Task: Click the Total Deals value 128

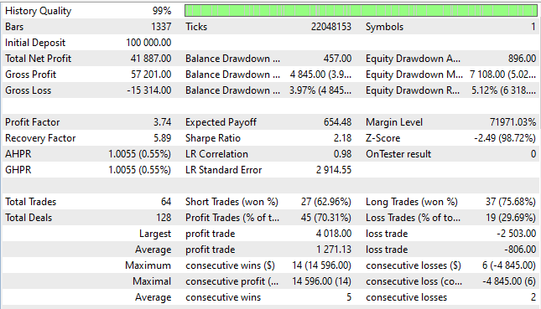Action: tap(164, 218)
